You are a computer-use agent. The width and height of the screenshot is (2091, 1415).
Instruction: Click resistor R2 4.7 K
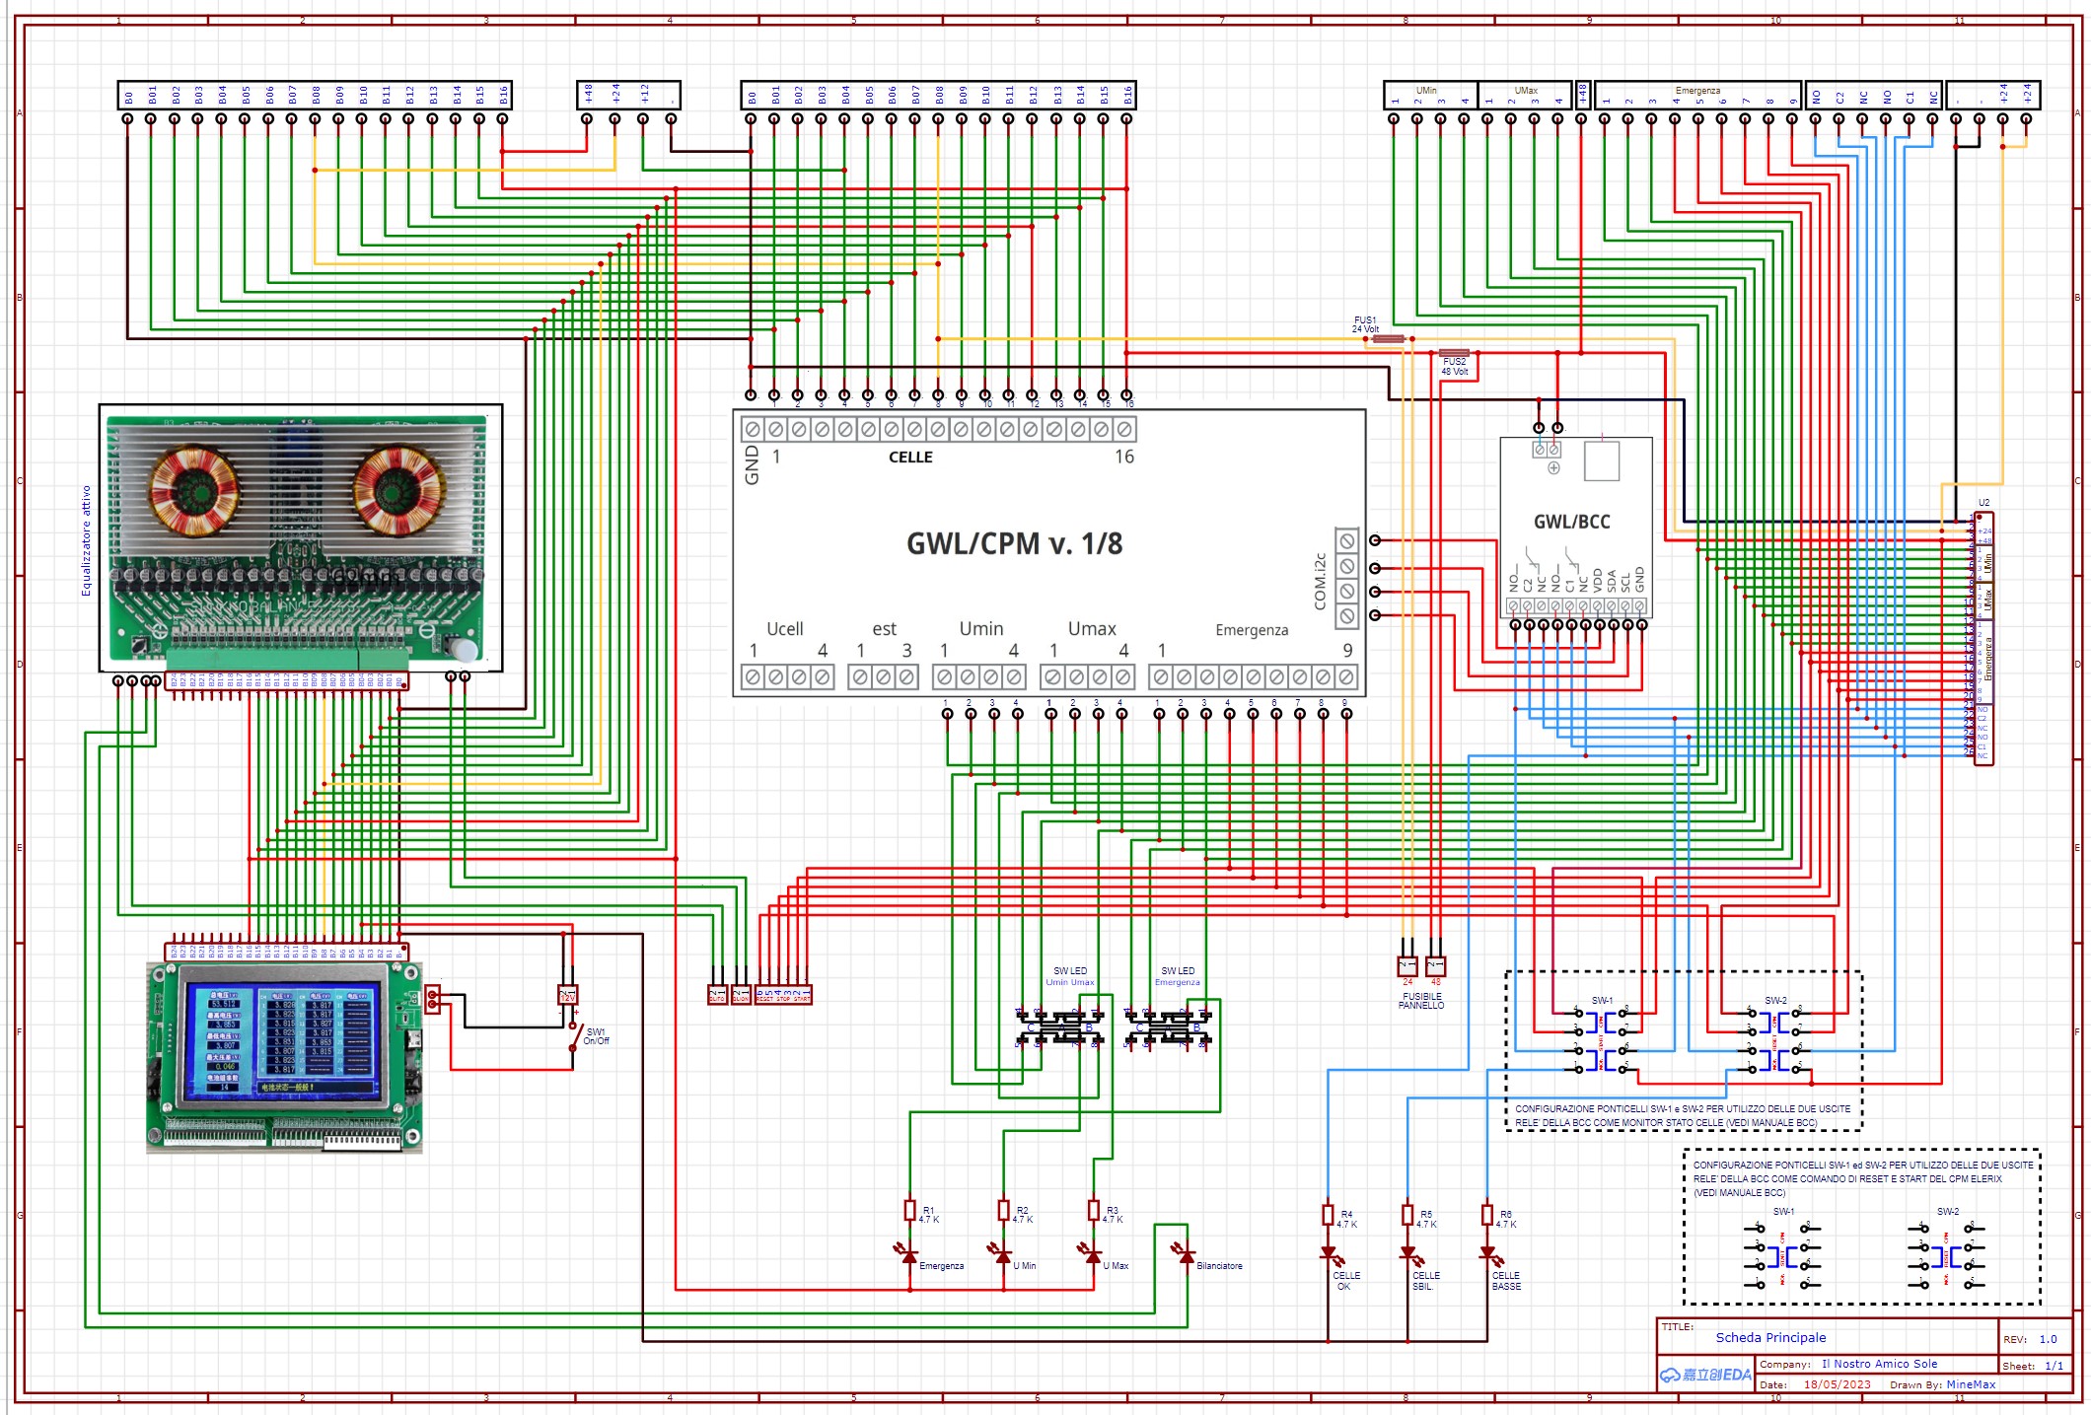[1003, 1210]
